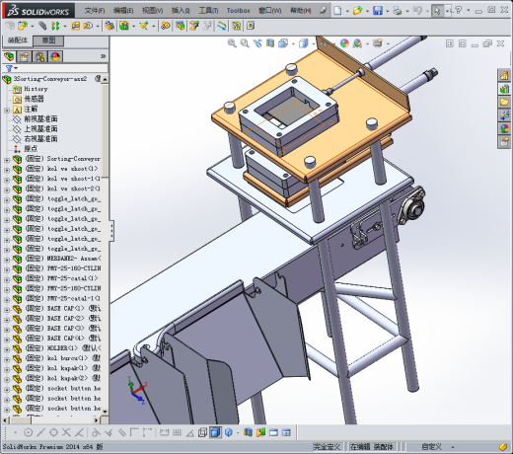Image resolution: width=513 pixels, height=454 pixels.
Task: Open the 帮助(H) menu
Action: (301, 11)
